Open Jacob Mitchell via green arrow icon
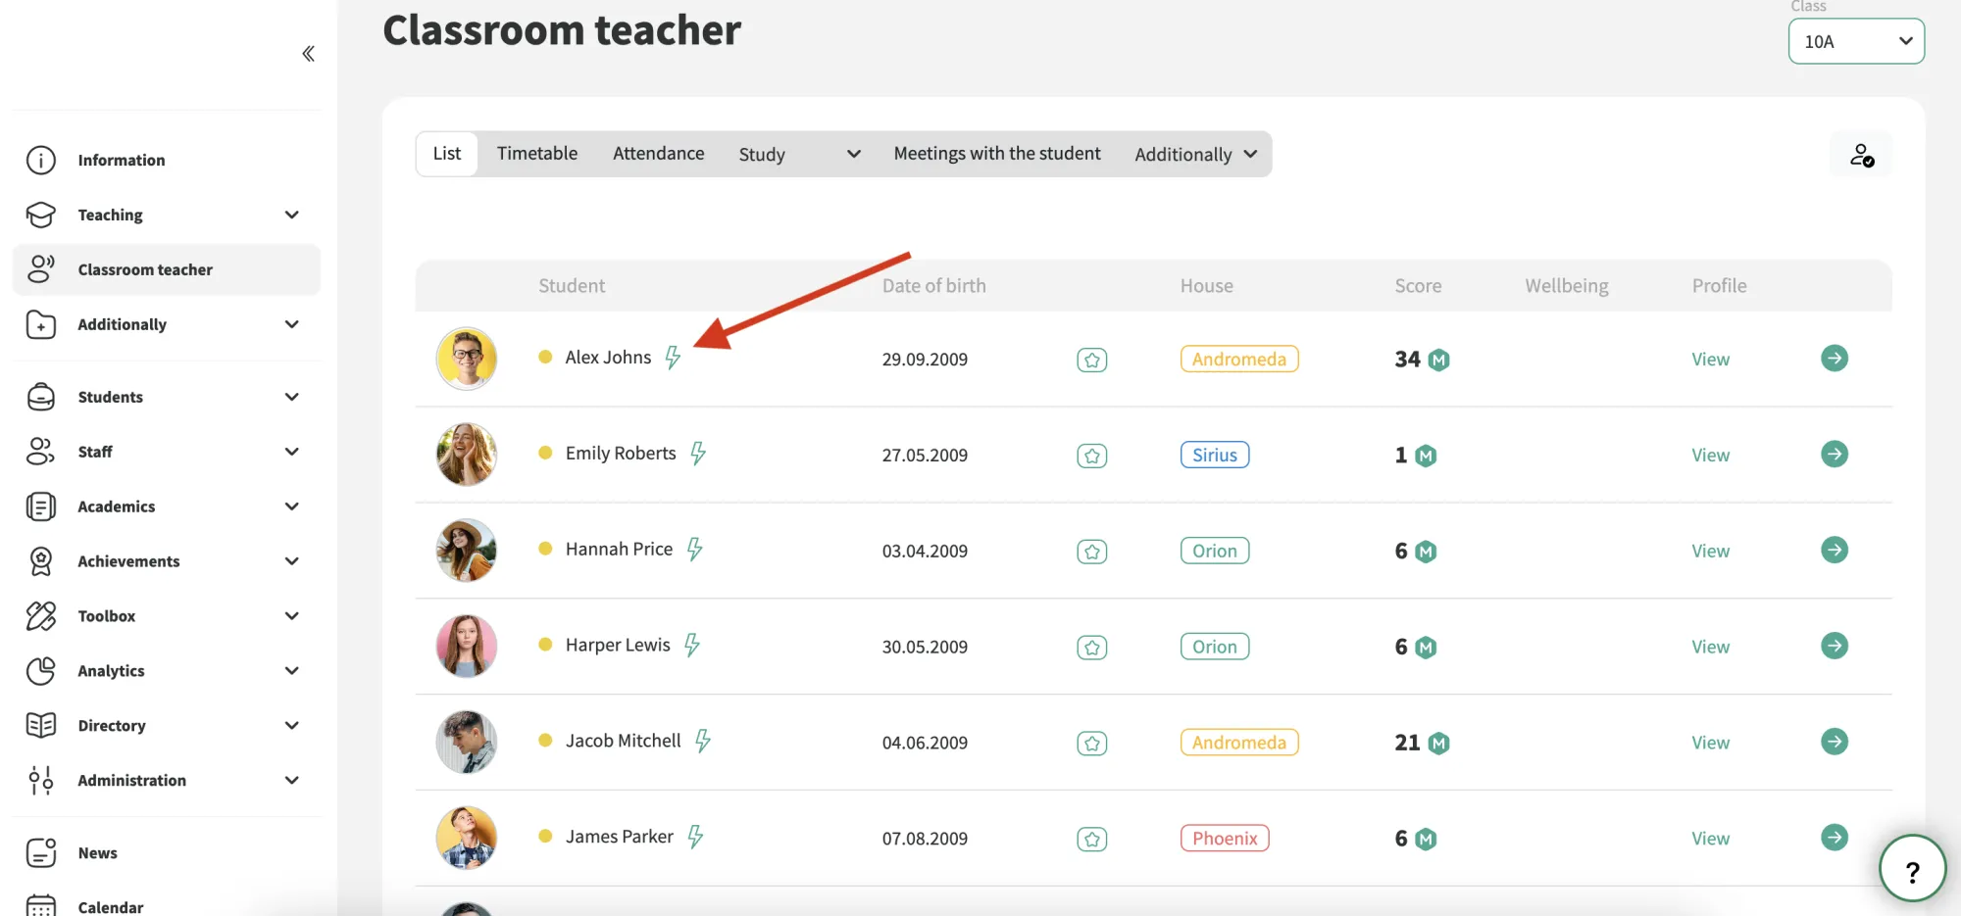This screenshot has width=1961, height=916. pyautogui.click(x=1835, y=742)
